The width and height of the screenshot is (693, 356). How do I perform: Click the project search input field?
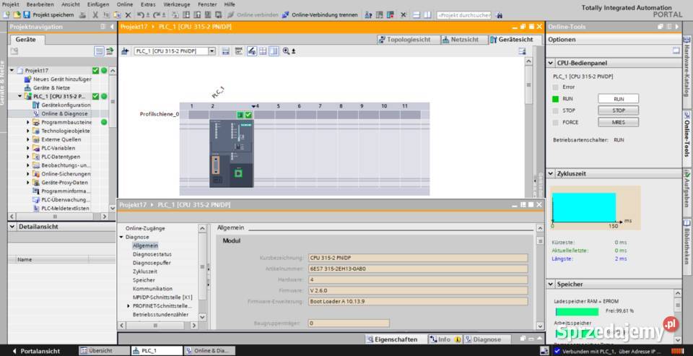pyautogui.click(x=464, y=15)
